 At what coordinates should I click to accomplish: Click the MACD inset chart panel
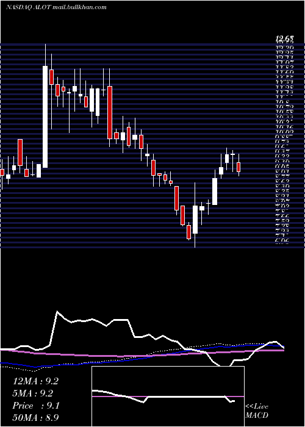click(x=168, y=396)
